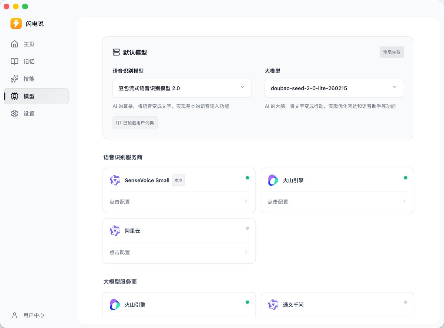Screen dimensions: 444x328
Task: Click green status dot on 大模型 火山引擎 card
Action: [x=247, y=302]
